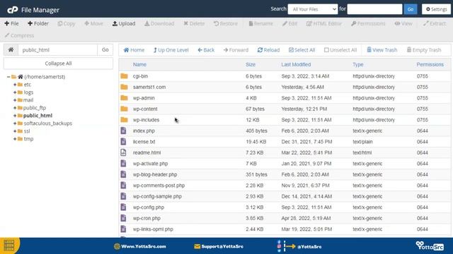Expand the softaculous_backups folder node
The height and width of the screenshot is (254, 453).
tap(15, 123)
